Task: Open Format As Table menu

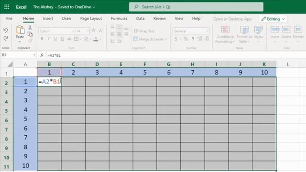Action: [244, 34]
